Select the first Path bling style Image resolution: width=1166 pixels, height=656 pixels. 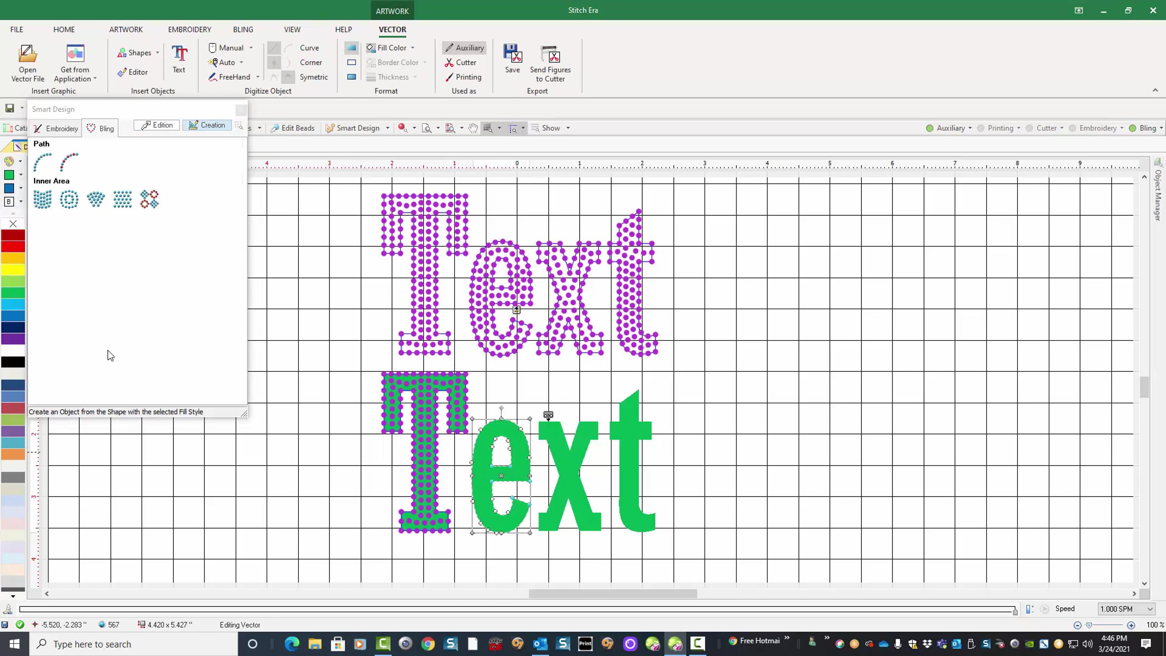[43, 162]
